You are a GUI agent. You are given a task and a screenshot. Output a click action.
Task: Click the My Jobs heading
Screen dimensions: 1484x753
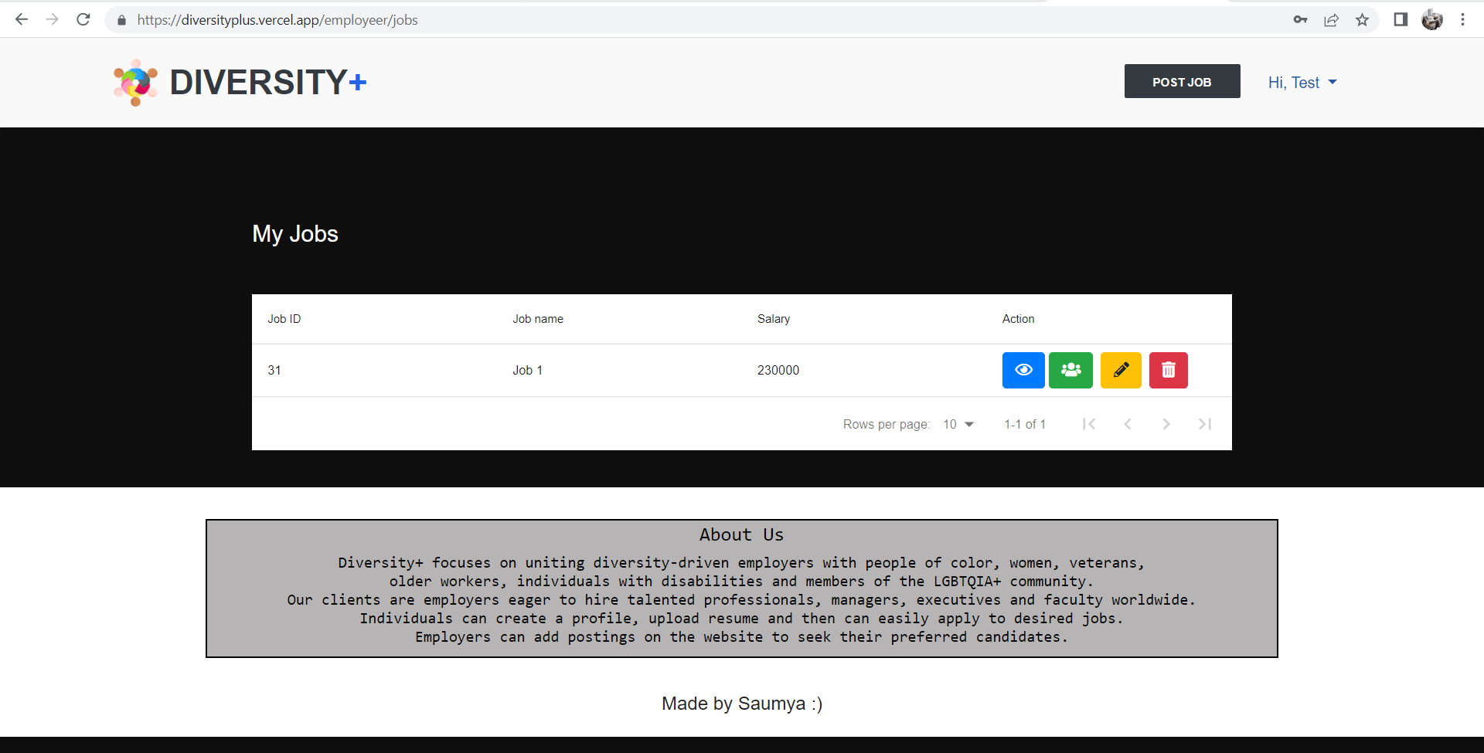[295, 234]
